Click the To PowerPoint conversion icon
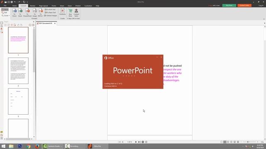266x149 pixels. click(x=27, y=12)
